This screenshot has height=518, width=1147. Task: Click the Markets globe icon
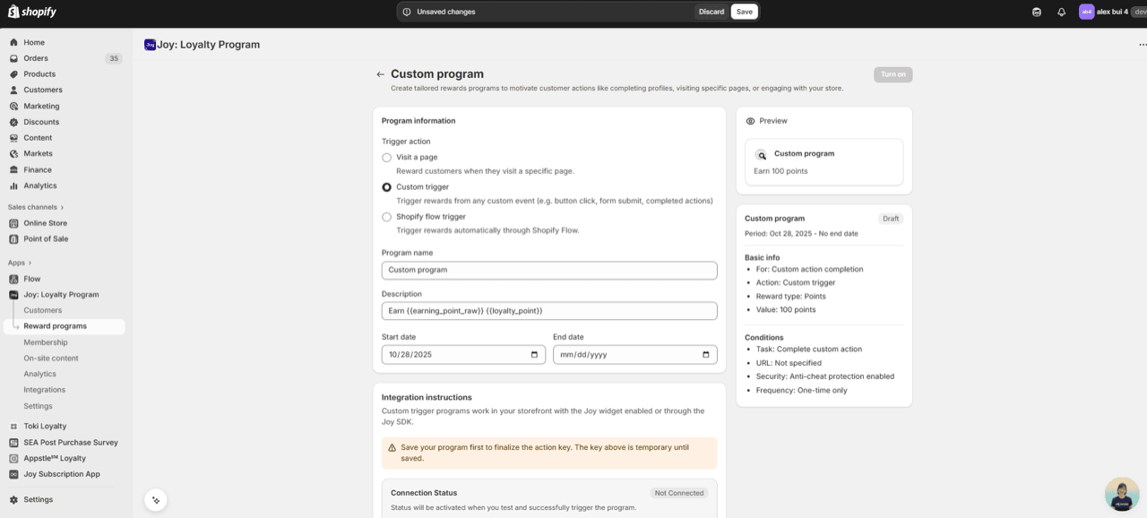[13, 154]
